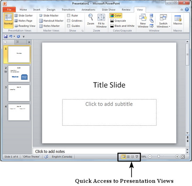Click zoom out minus button
The height and width of the screenshot is (186, 192).
click(x=150, y=157)
